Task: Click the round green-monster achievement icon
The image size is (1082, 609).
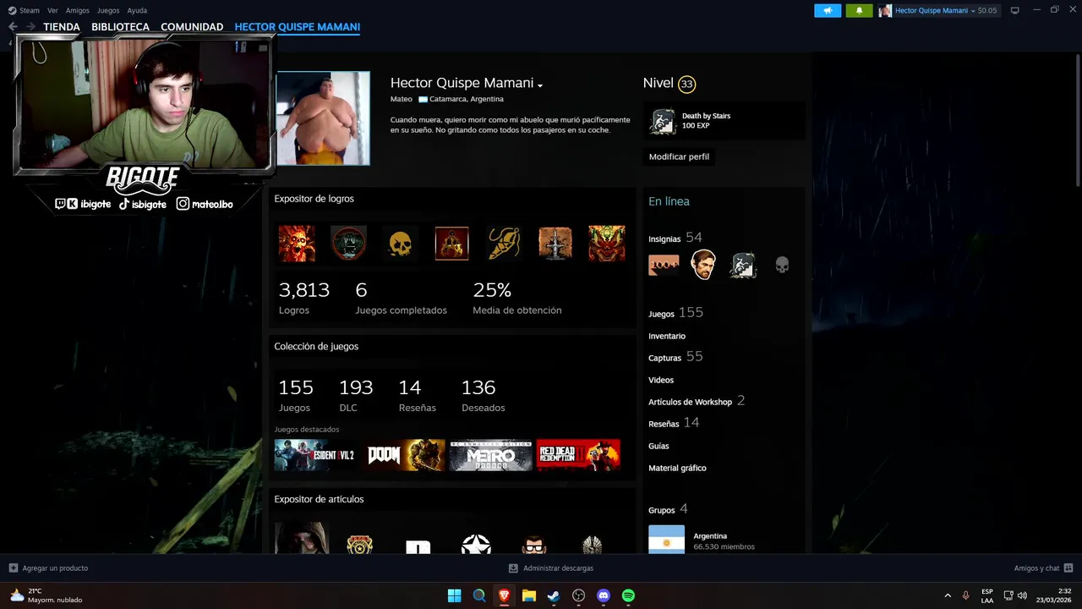Action: [x=348, y=244]
